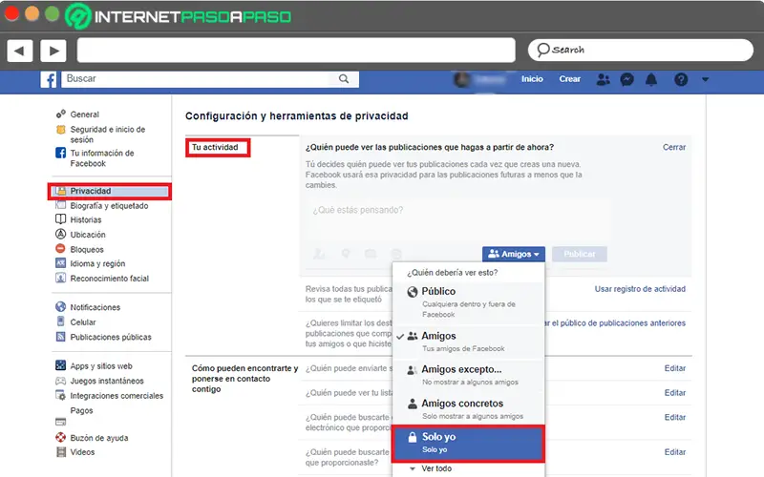Open the Messenger icon in top bar

click(627, 79)
